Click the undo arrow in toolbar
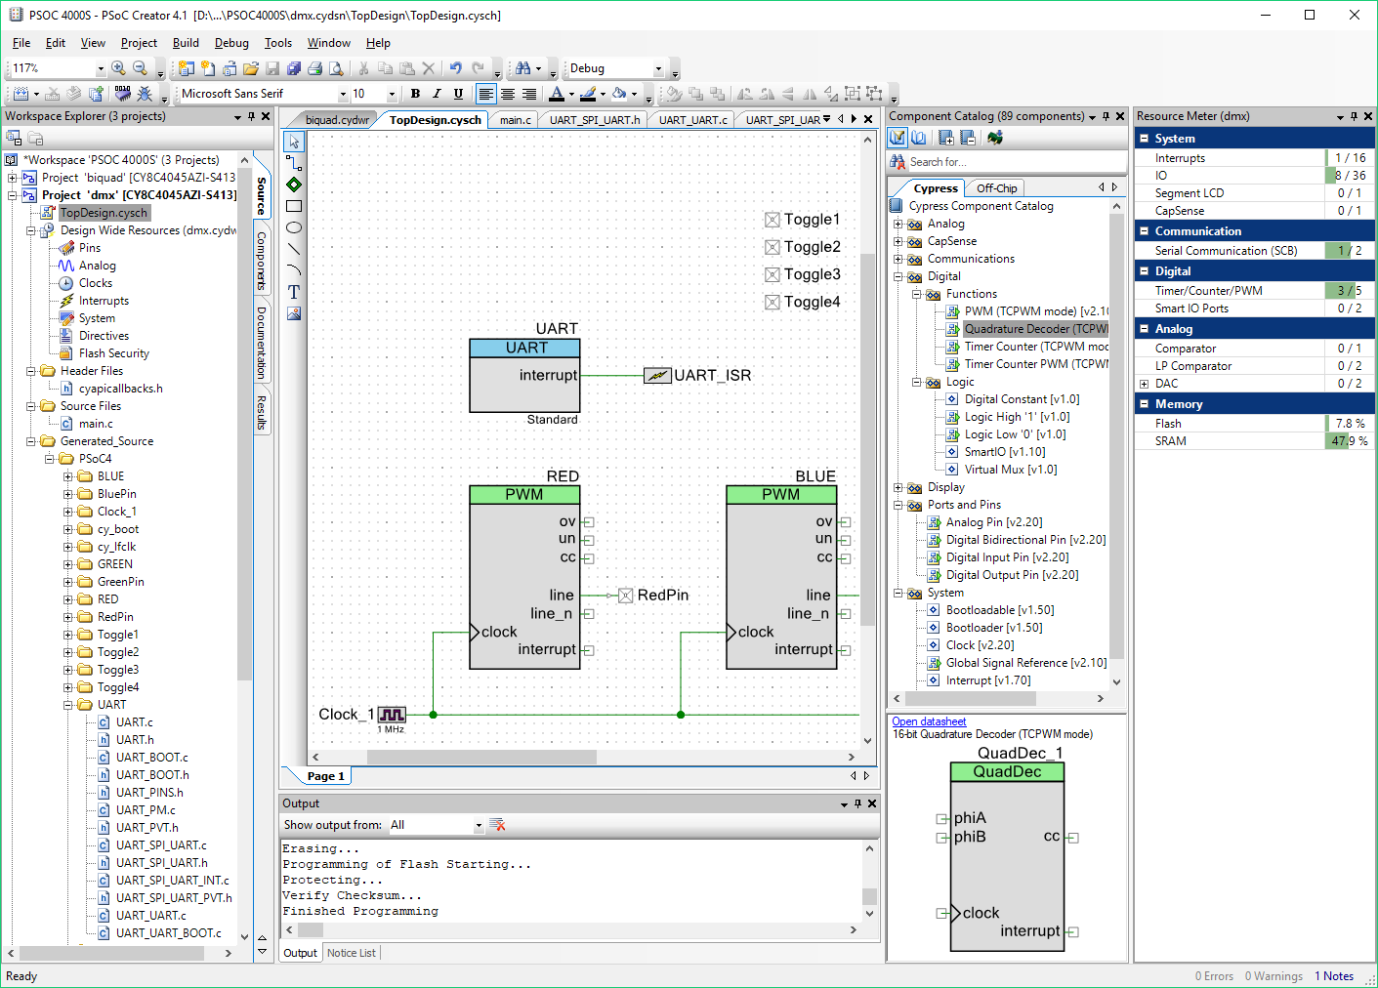Image resolution: width=1378 pixels, height=988 pixels. tap(455, 68)
